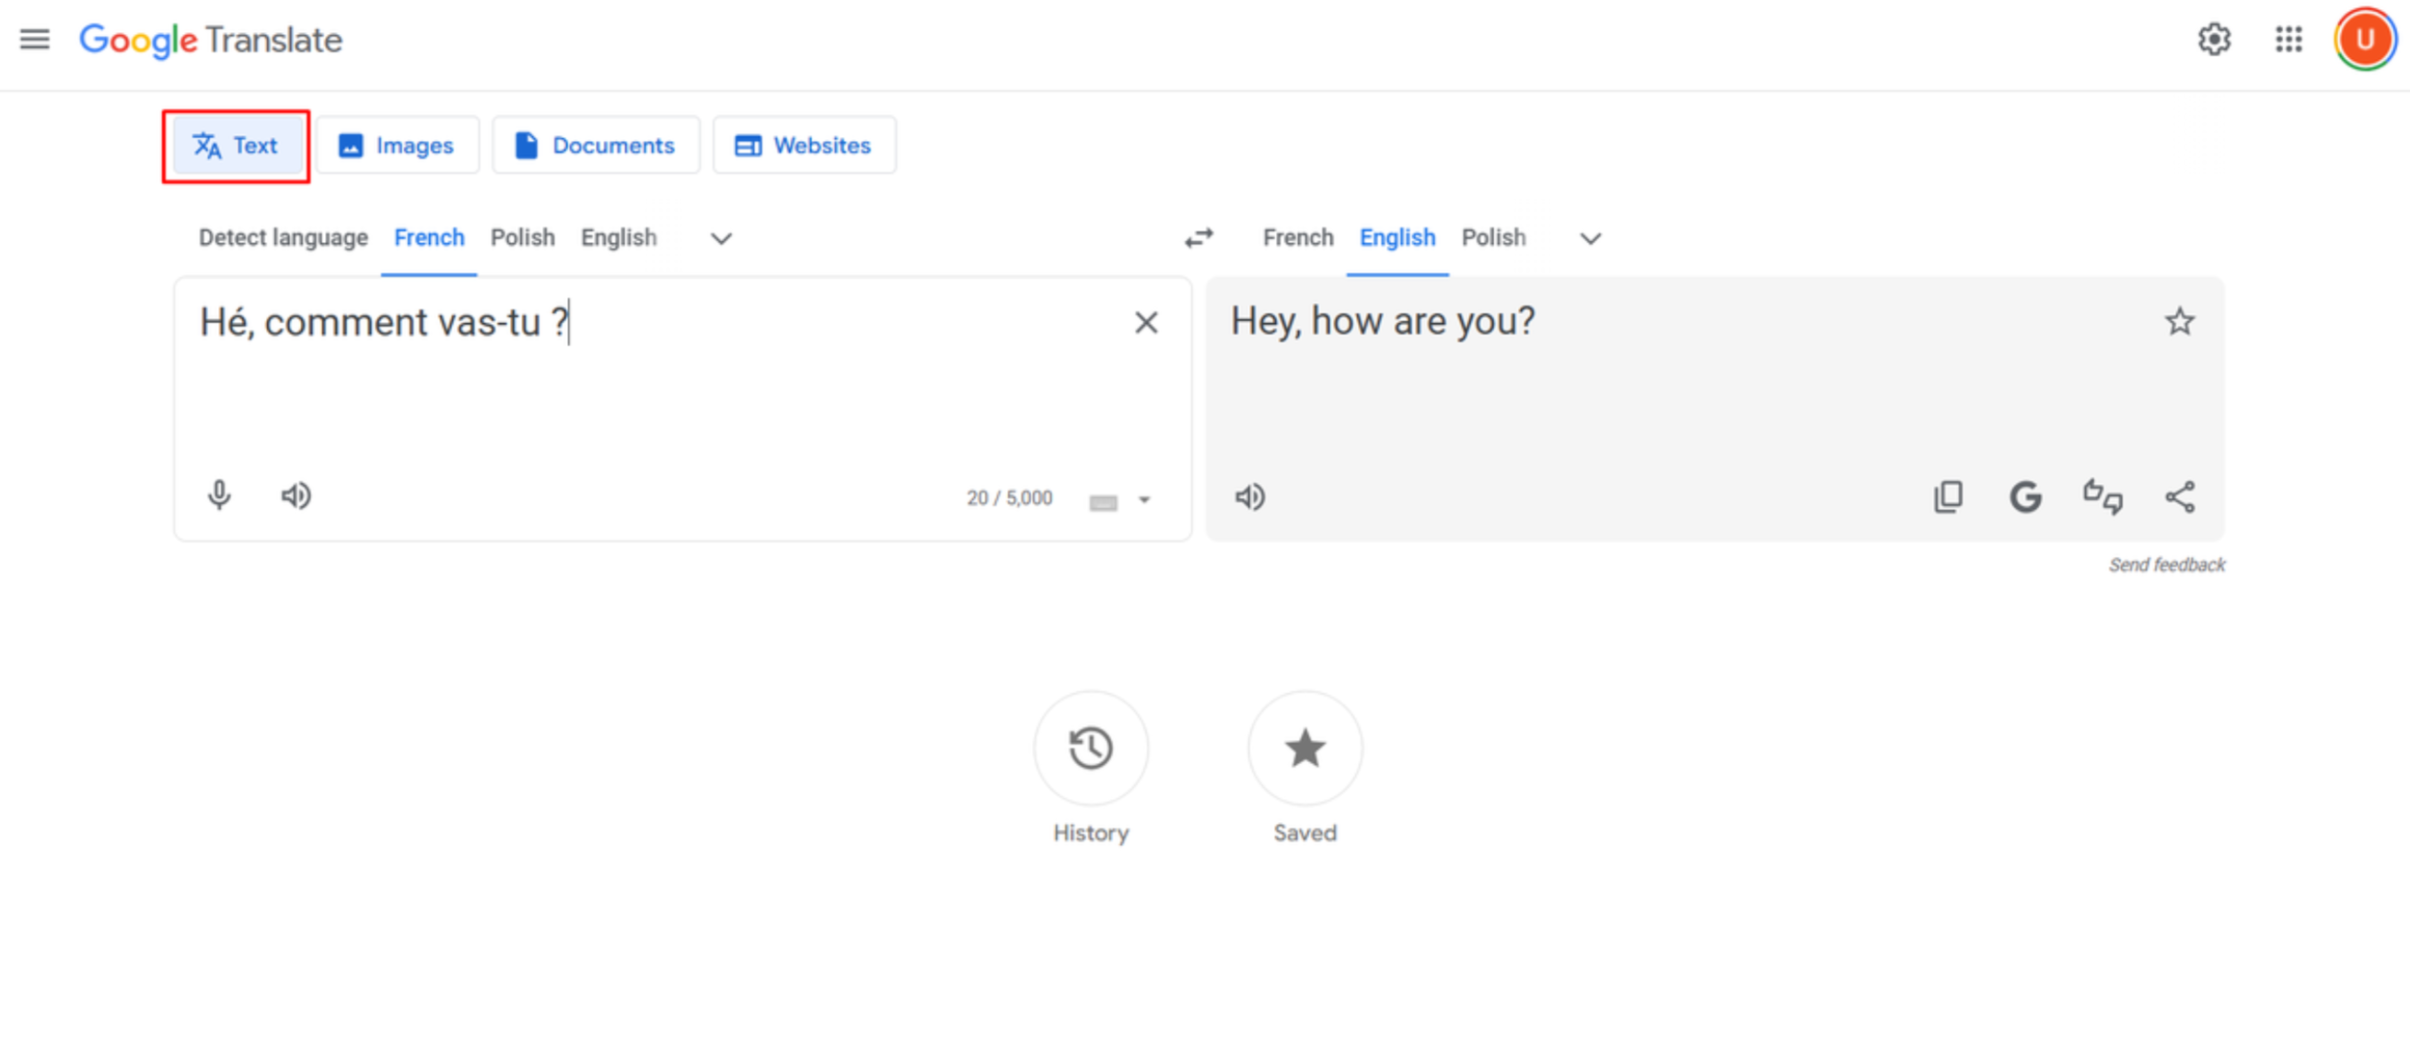
Task: Select Detect language option
Action: pos(282,237)
